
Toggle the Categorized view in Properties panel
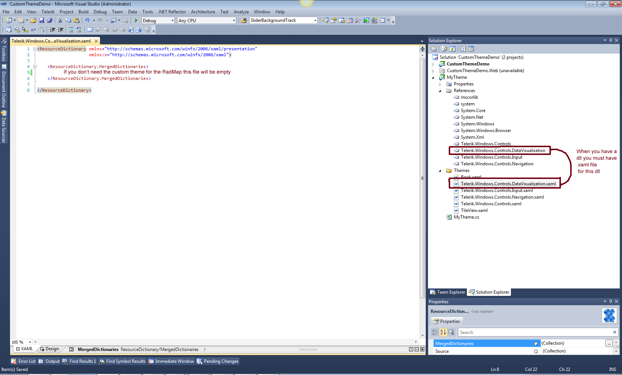pyautogui.click(x=435, y=332)
